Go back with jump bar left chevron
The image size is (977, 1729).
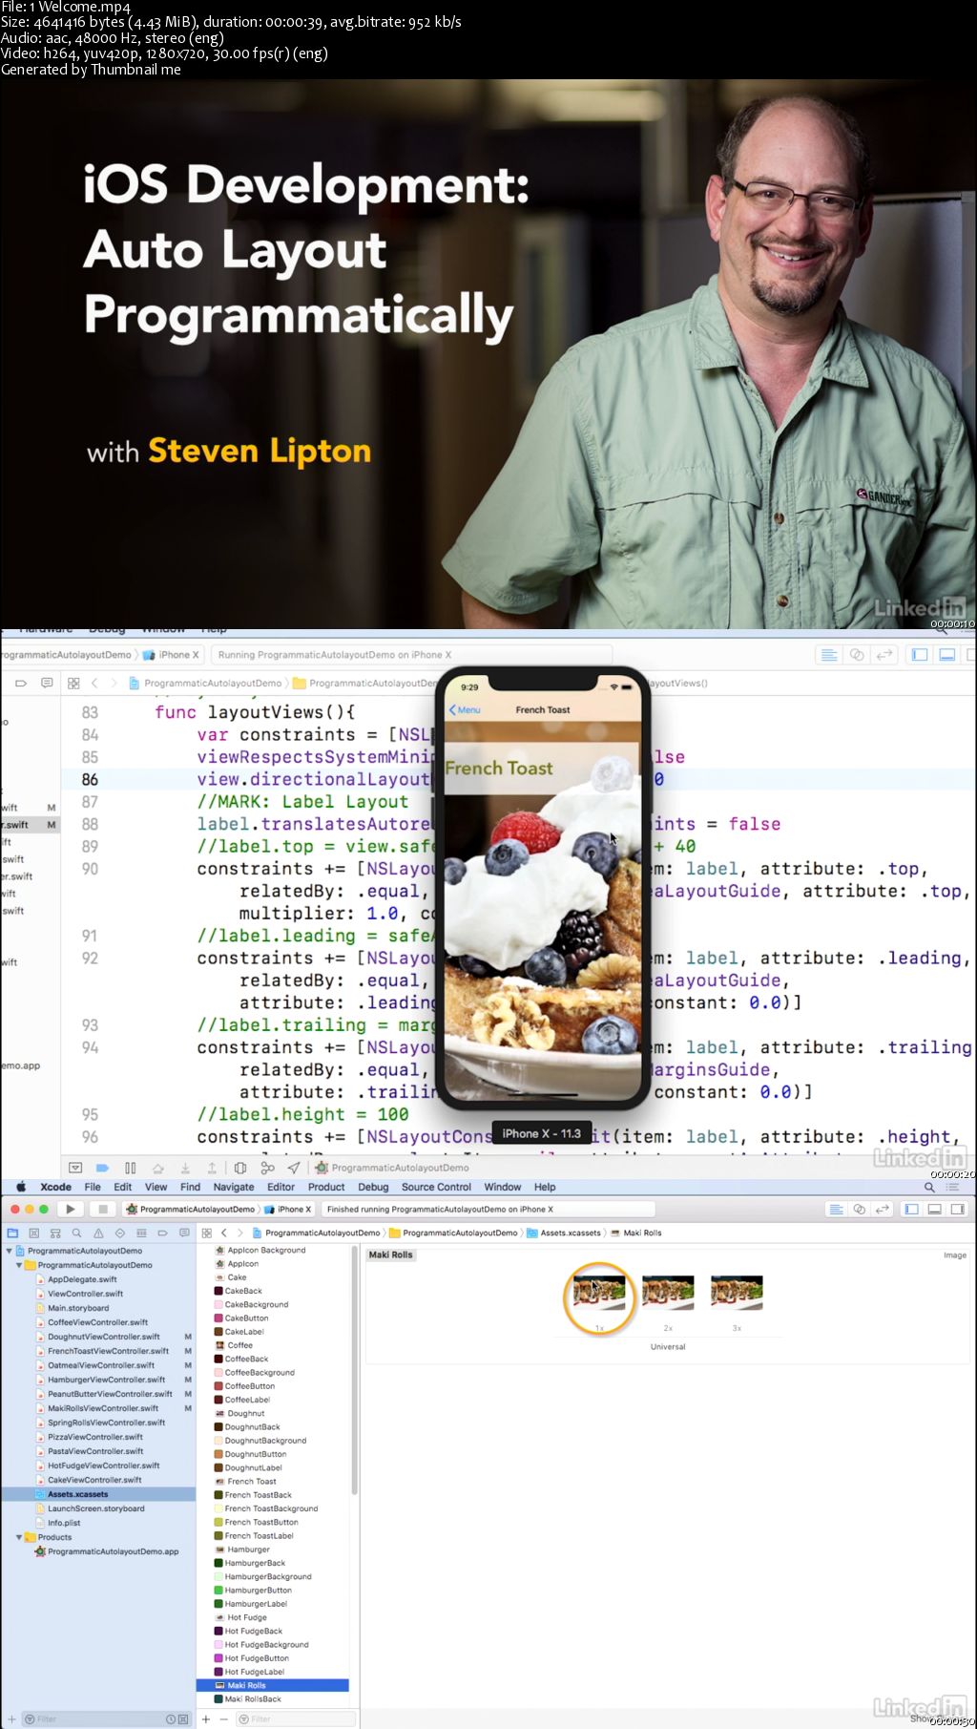click(x=224, y=1233)
